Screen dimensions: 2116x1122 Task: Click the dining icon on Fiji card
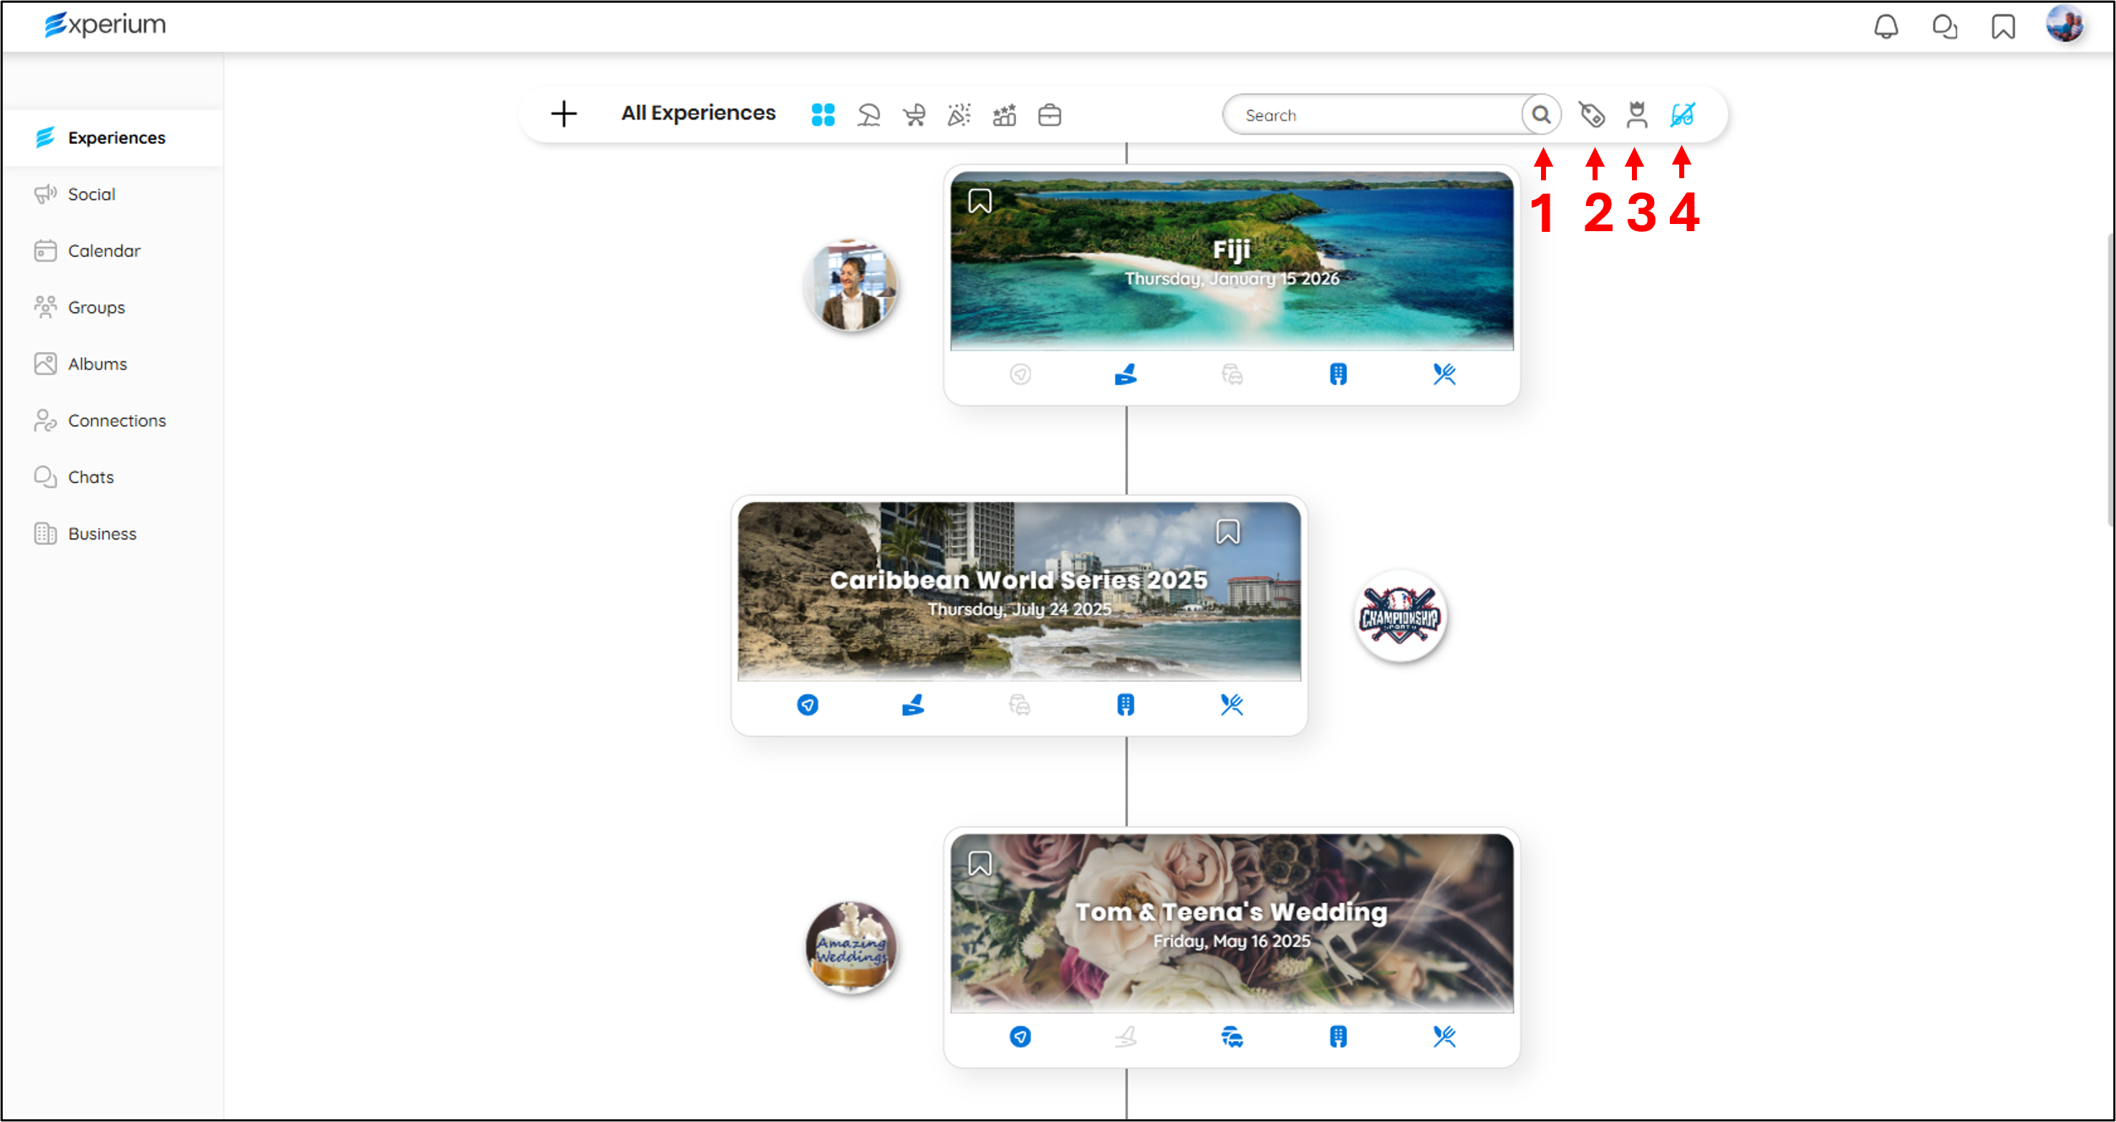pyautogui.click(x=1444, y=374)
